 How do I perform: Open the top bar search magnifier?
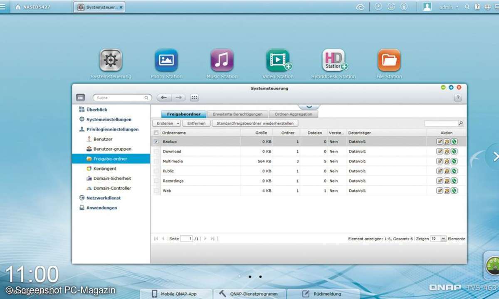coord(467,7)
